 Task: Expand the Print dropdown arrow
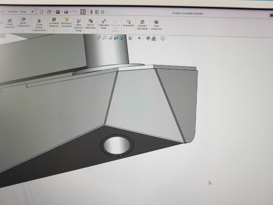(x=70, y=12)
